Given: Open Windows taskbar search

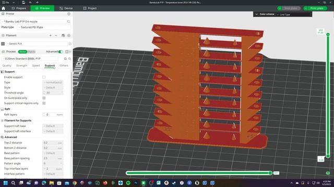Looking at the screenshot, I should tap(13, 183).
